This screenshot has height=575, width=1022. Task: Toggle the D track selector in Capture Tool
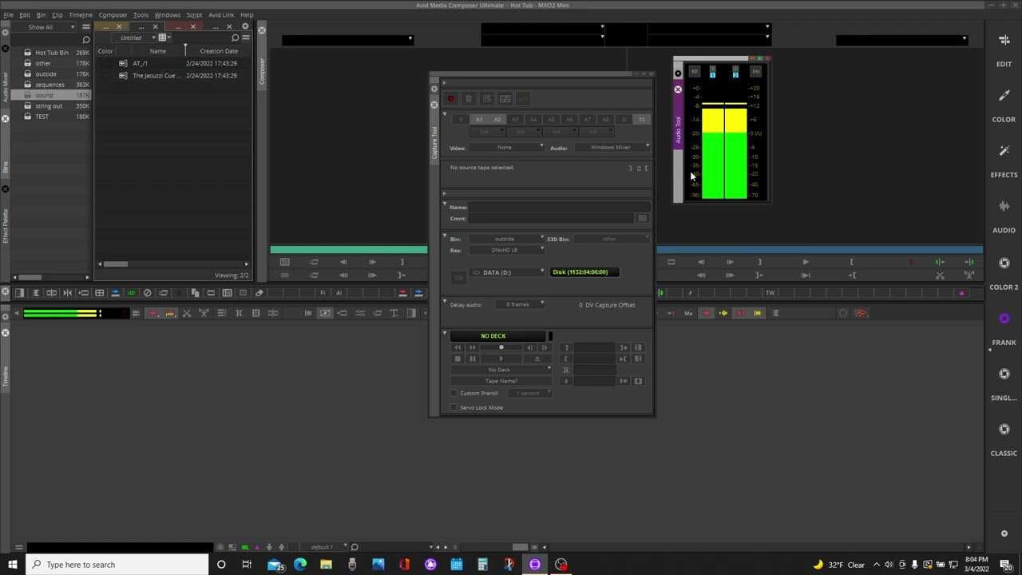(624, 120)
